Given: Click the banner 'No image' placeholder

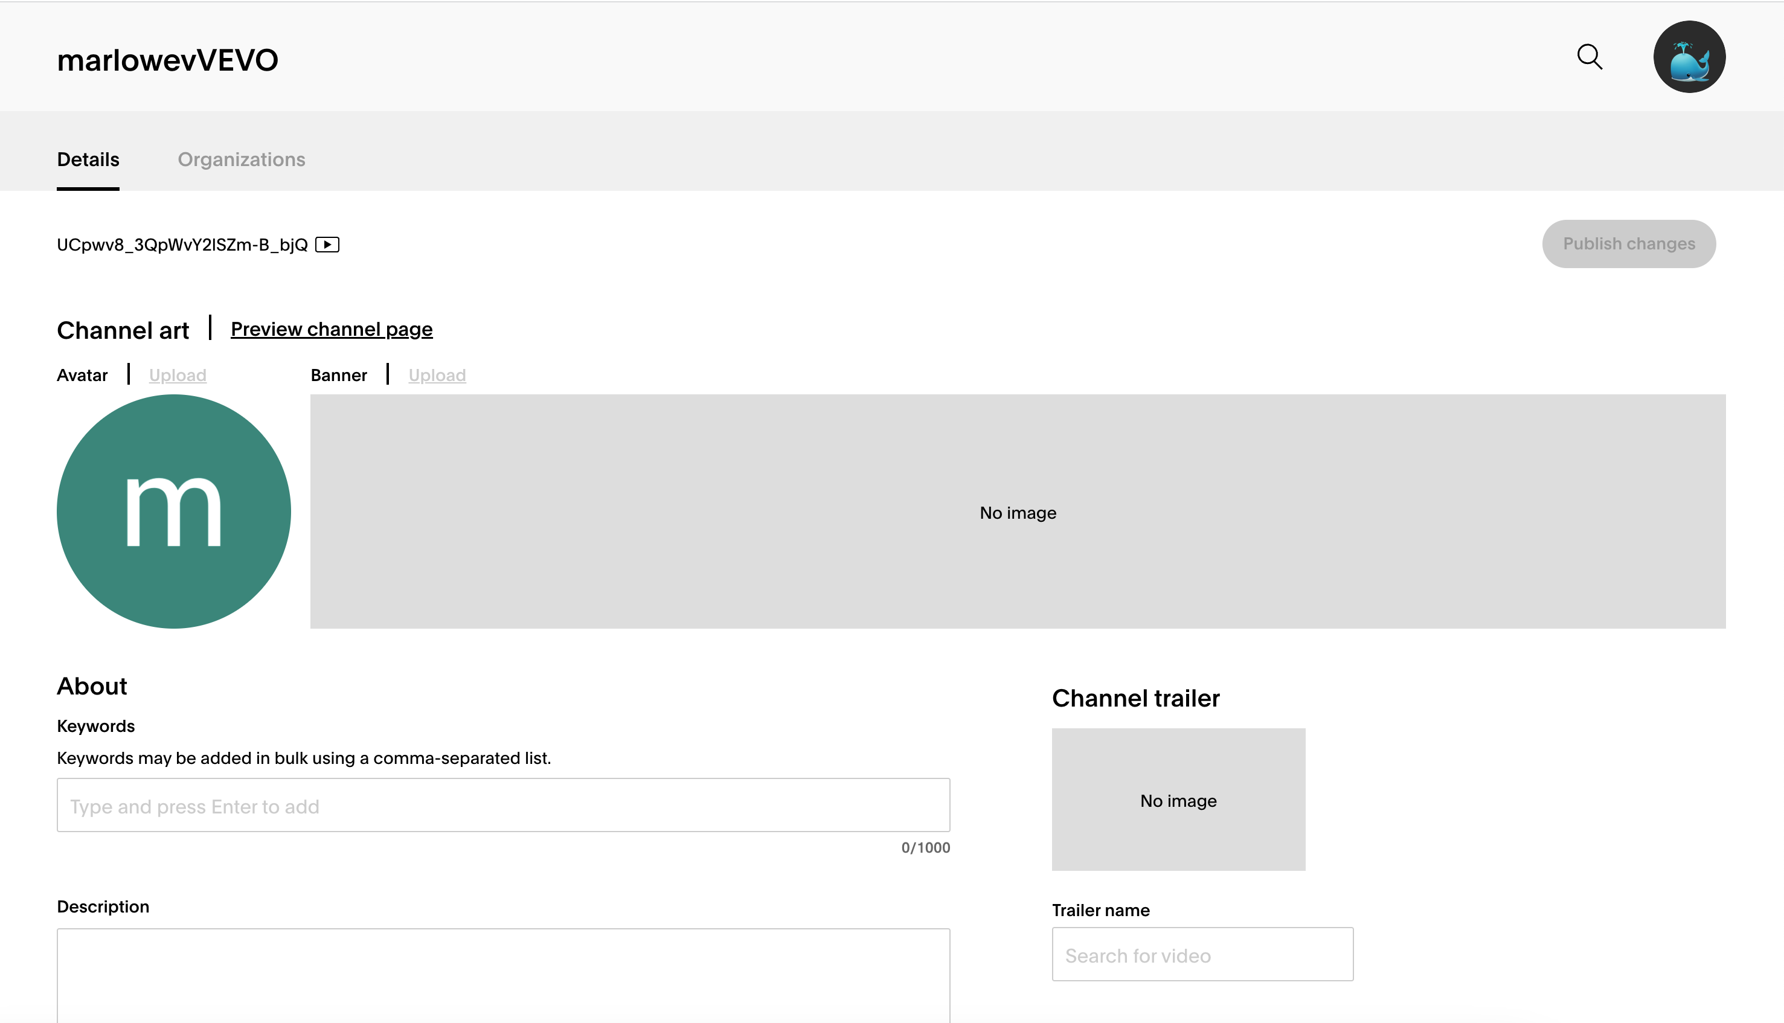Looking at the screenshot, I should 1018,512.
